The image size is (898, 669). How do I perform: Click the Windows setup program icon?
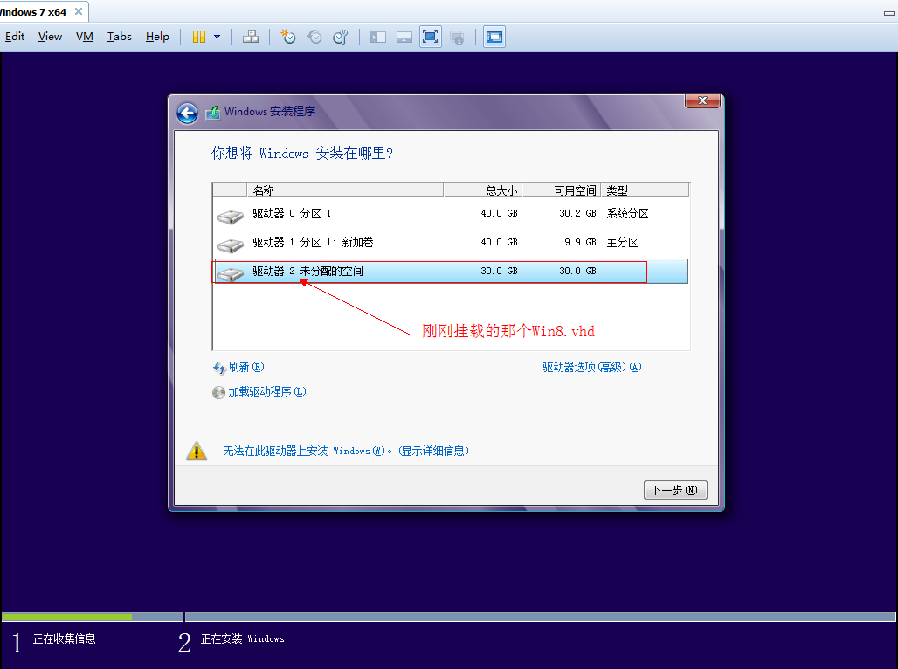[x=213, y=113]
